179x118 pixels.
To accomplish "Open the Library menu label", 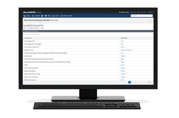I will 49,16.
